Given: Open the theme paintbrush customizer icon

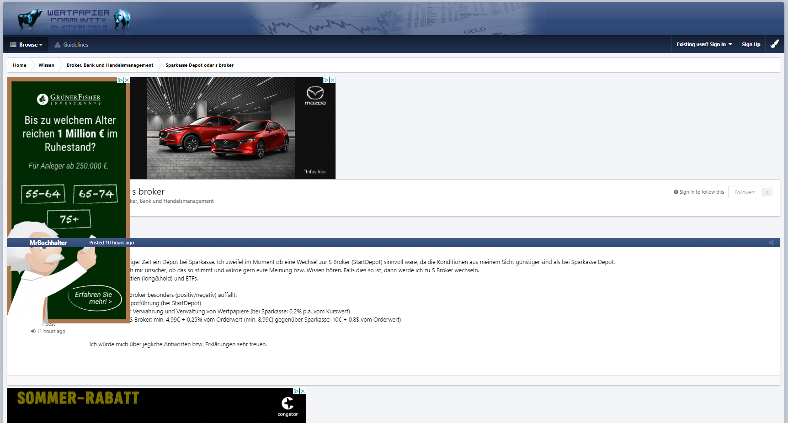Looking at the screenshot, I should [775, 44].
